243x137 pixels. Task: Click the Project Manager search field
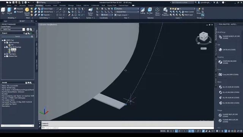coord(17,37)
